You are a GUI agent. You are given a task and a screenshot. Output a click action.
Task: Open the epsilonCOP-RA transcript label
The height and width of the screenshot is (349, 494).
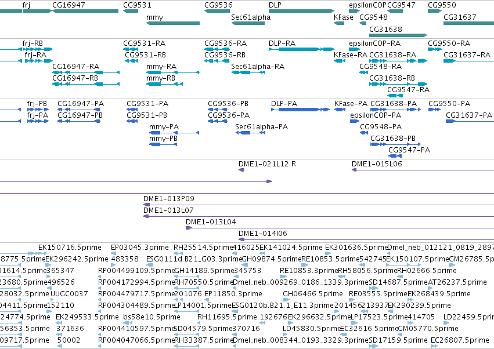click(x=374, y=43)
